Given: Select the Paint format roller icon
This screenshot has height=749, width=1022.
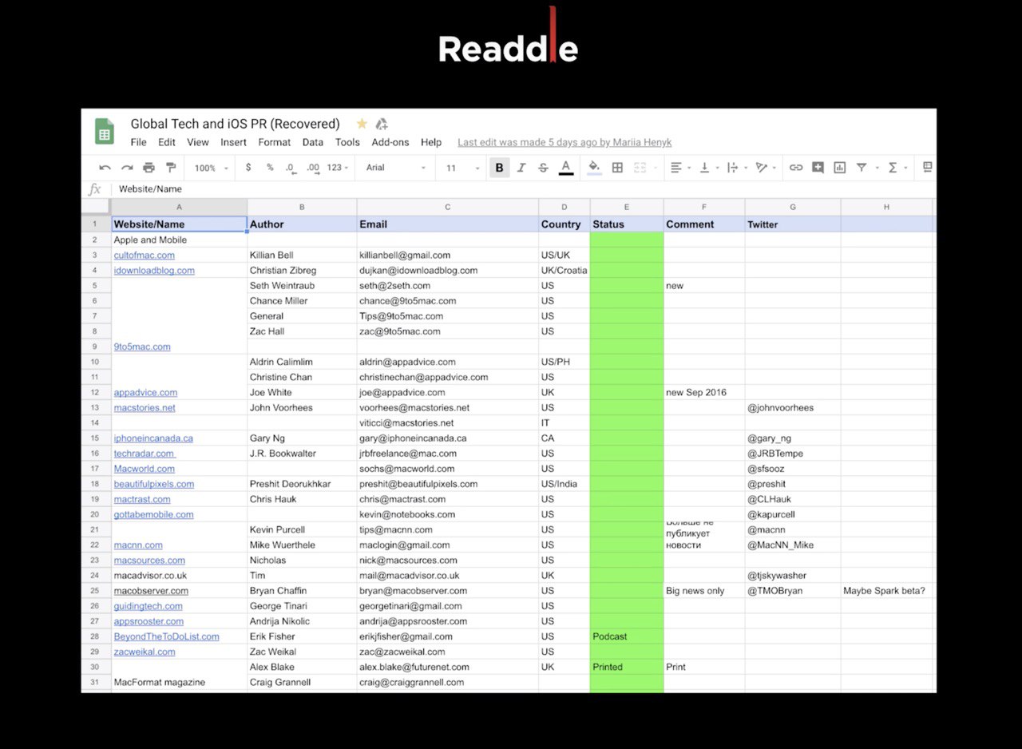Looking at the screenshot, I should pyautogui.click(x=171, y=168).
